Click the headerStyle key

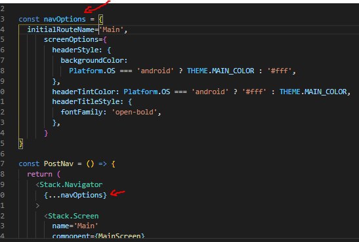point(75,50)
